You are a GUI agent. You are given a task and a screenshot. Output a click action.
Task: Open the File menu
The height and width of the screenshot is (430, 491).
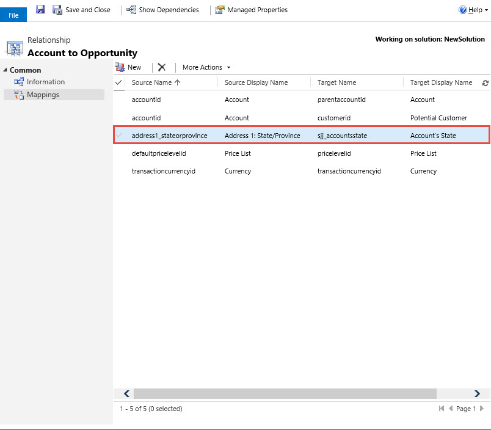pos(13,15)
